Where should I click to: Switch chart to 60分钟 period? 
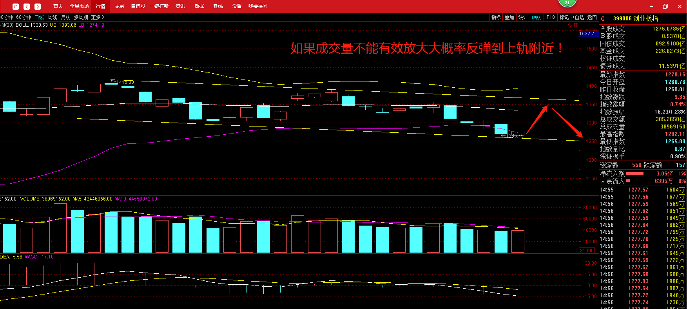24,17
